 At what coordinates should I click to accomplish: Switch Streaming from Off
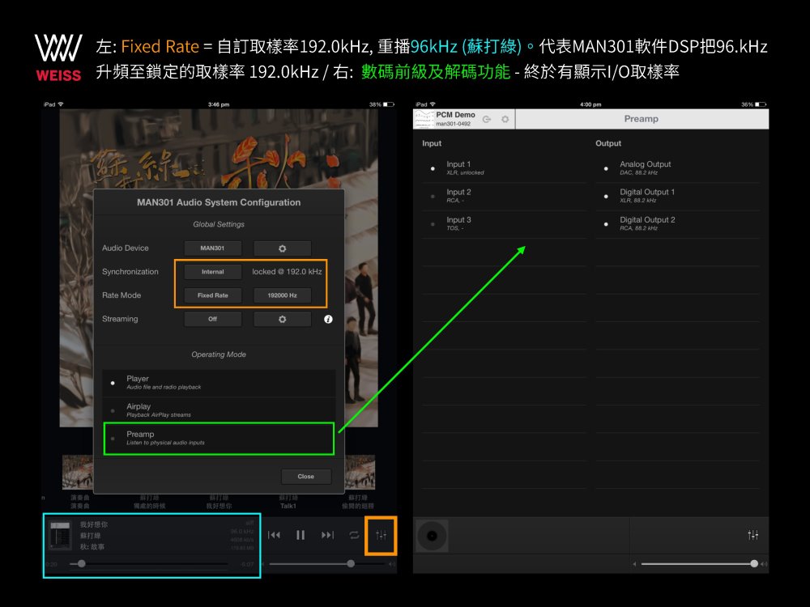(x=212, y=319)
